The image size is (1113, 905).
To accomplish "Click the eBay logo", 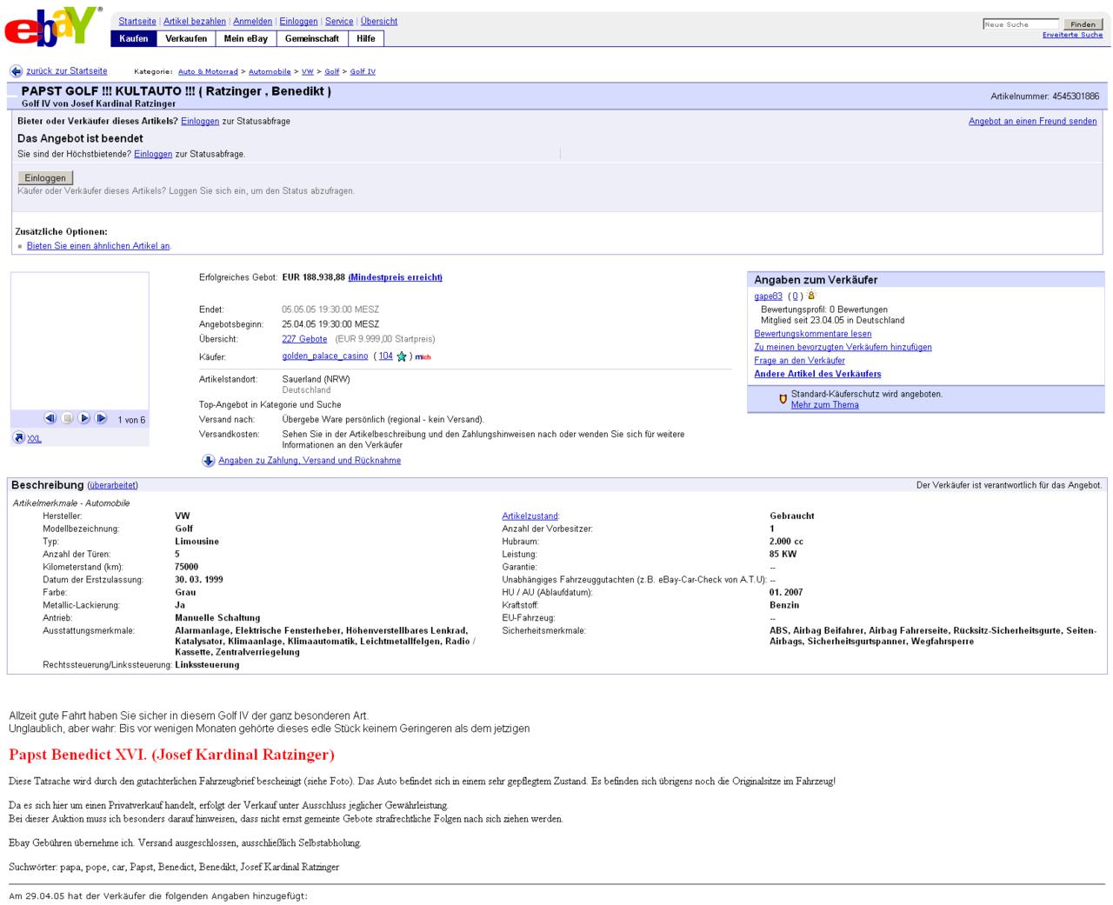I will tap(52, 27).
